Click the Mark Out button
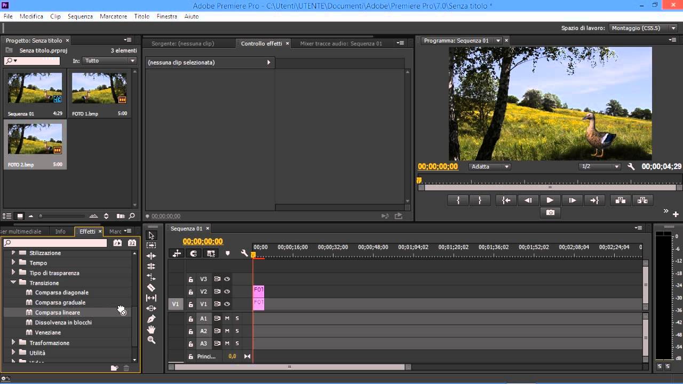Screen dimensions: 683x384 point(480,200)
